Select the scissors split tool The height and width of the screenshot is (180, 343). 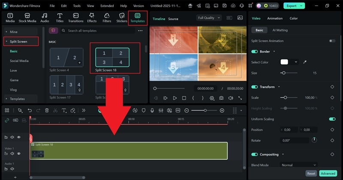coord(55,111)
